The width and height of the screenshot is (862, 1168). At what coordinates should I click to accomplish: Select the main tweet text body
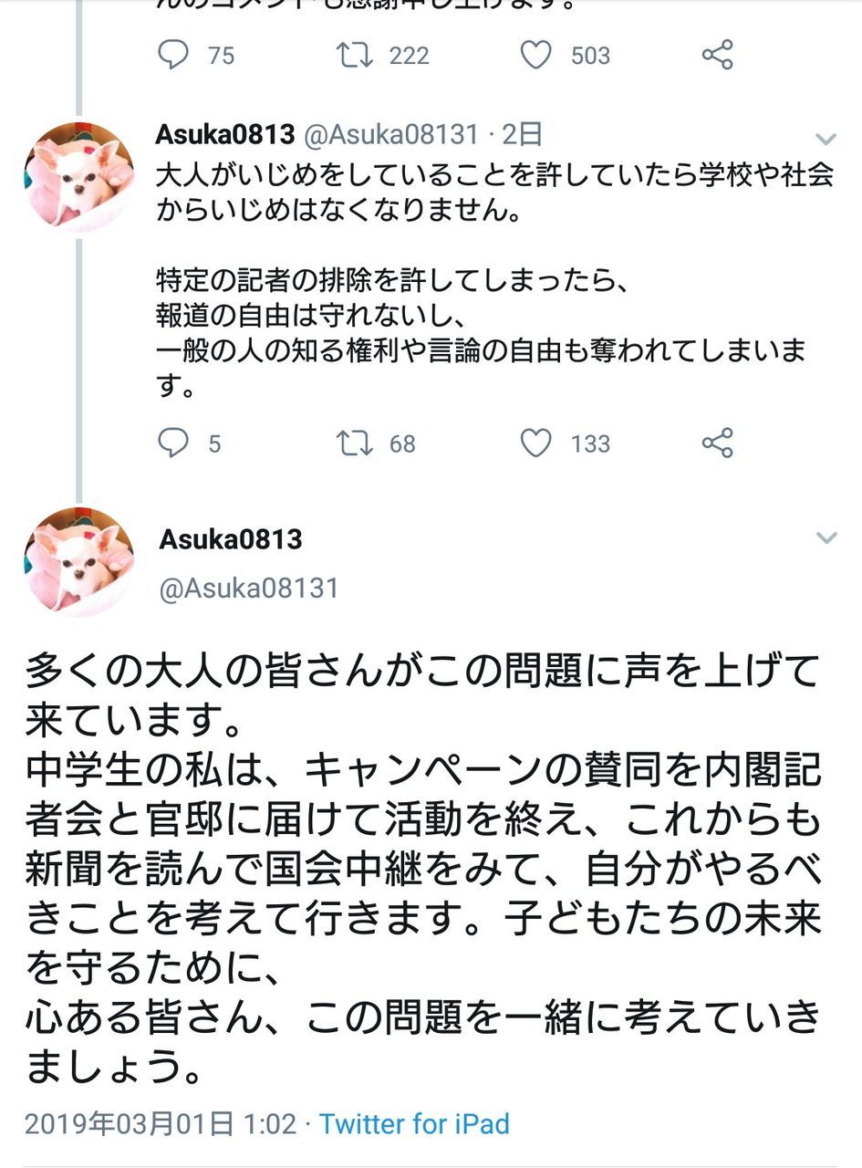pyautogui.click(x=423, y=867)
